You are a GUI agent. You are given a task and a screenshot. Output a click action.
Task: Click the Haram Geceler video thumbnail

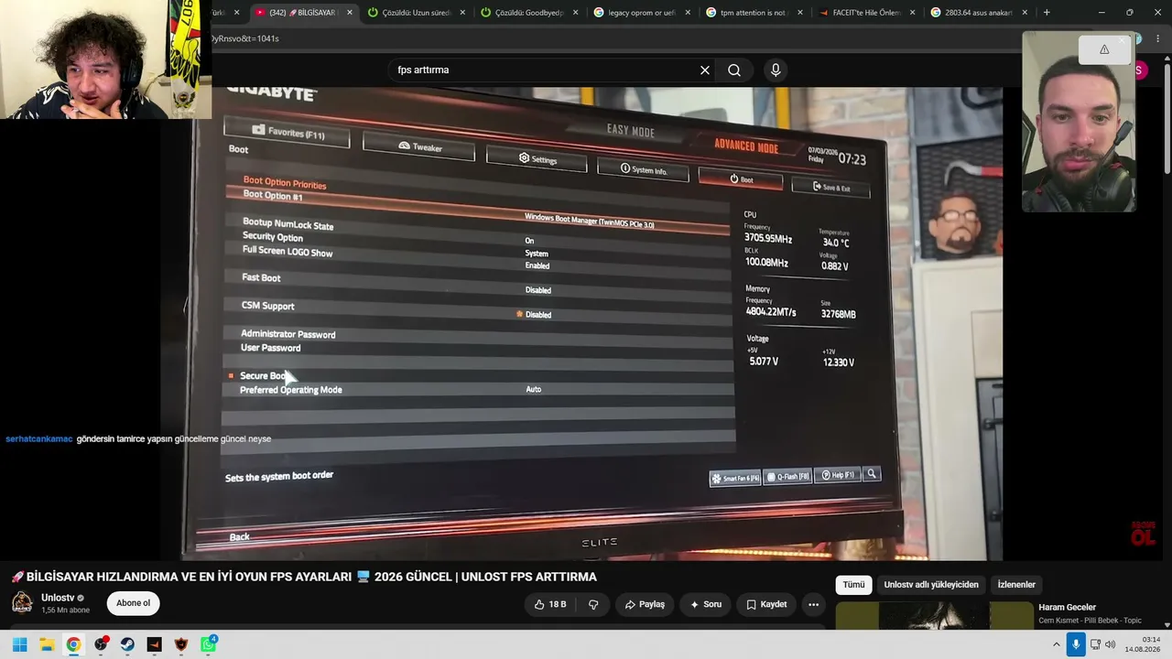click(934, 616)
